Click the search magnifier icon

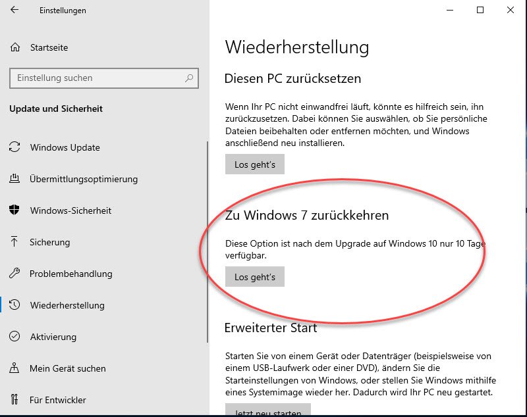tap(189, 78)
